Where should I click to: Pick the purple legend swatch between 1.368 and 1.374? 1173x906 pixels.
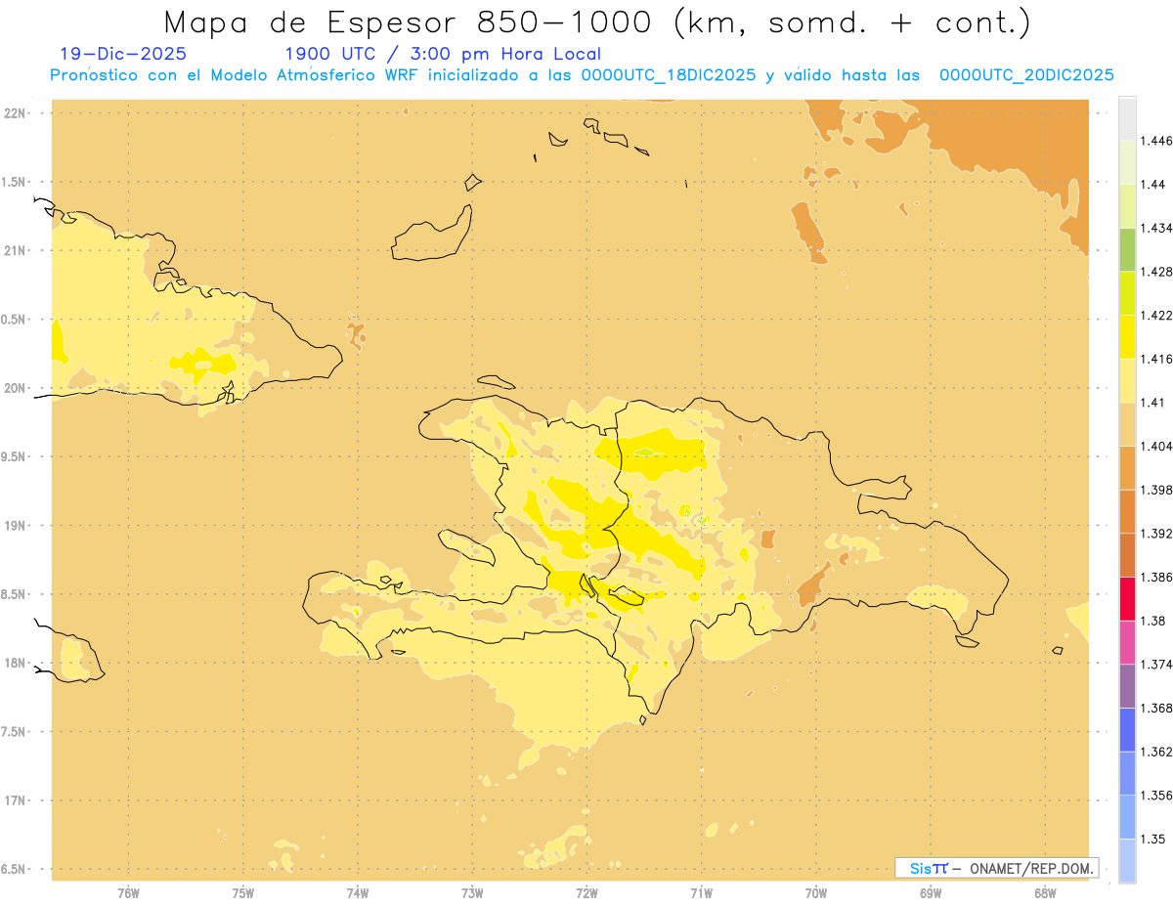[1127, 686]
